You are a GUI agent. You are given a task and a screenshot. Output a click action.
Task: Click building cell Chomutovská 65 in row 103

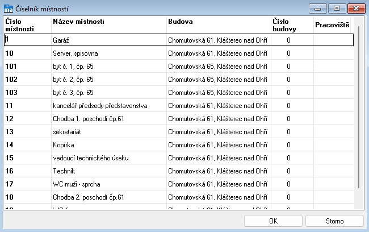[219, 93]
